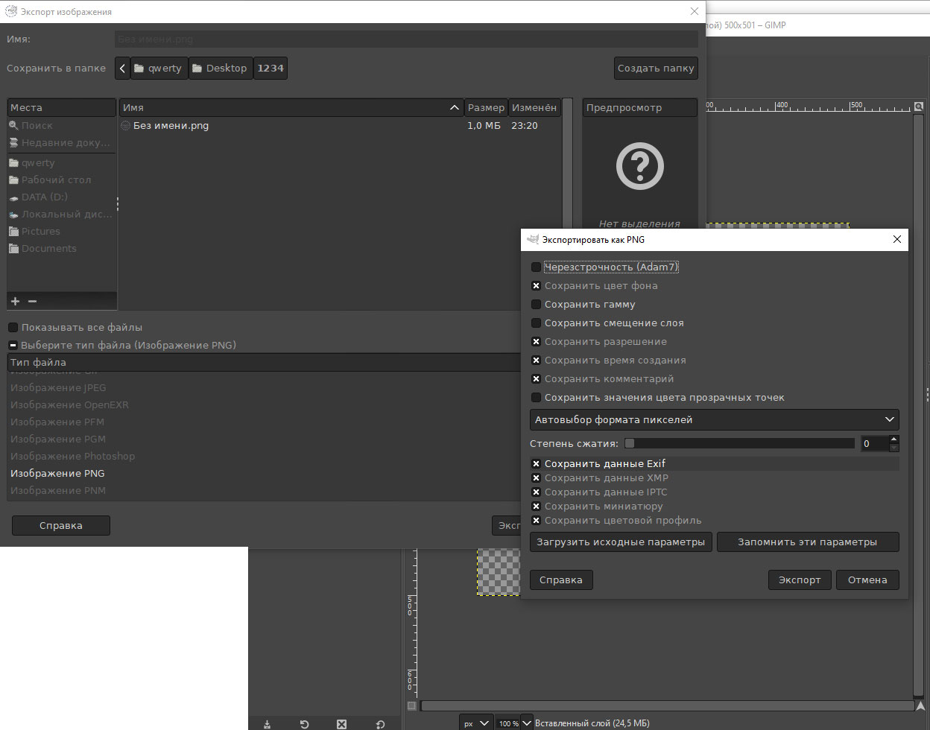Click the add bookmark plus icon under Places
This screenshot has height=730, width=930.
pos(15,301)
